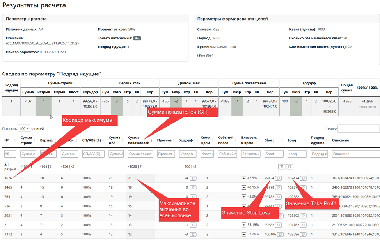Focus the 'Поиск' search field

[358, 128]
